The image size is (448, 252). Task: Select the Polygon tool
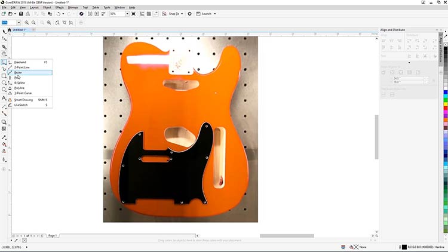tap(4, 90)
